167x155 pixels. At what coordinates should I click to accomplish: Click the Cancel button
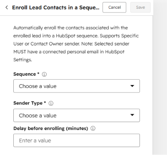tap(115, 7)
